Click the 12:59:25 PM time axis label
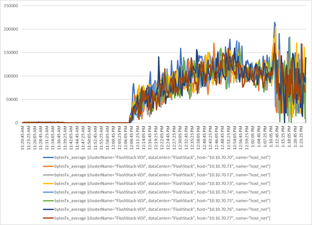This screenshot has width=312, height=225. coord(247,137)
